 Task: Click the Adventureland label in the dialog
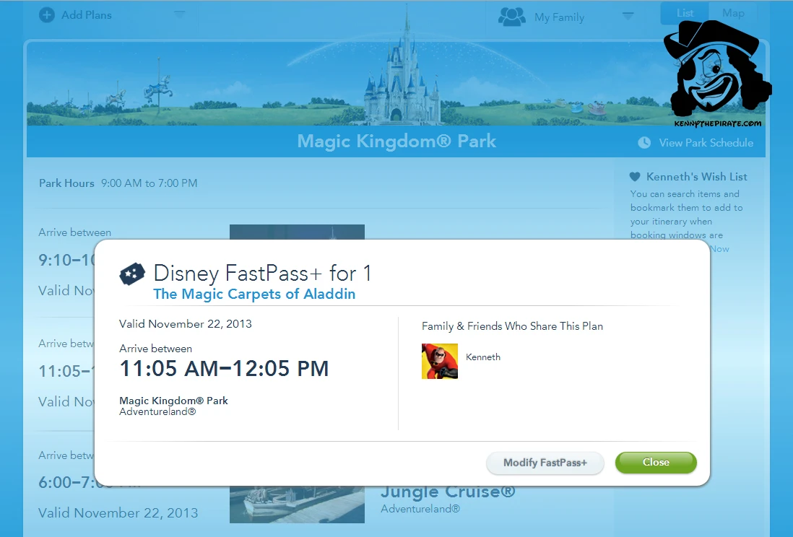point(157,411)
